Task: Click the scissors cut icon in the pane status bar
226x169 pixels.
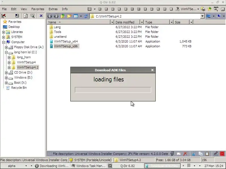Action: pos(194,154)
